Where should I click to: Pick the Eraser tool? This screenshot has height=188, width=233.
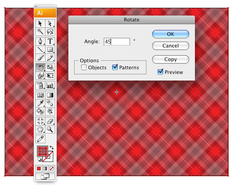[x=50, y=121]
